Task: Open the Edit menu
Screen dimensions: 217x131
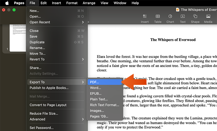Action: point(43,3)
